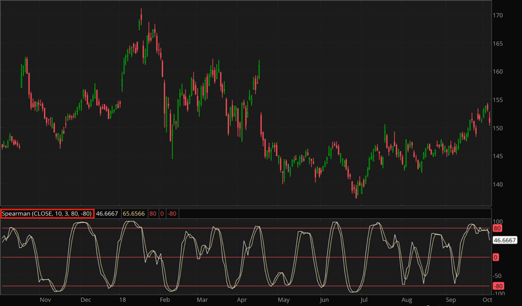Screen dimensions: 522x306
Task: Click the white 46.6667 value in study header
Action: [107, 214]
